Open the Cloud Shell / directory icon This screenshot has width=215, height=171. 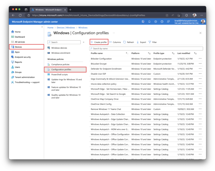(143, 22)
